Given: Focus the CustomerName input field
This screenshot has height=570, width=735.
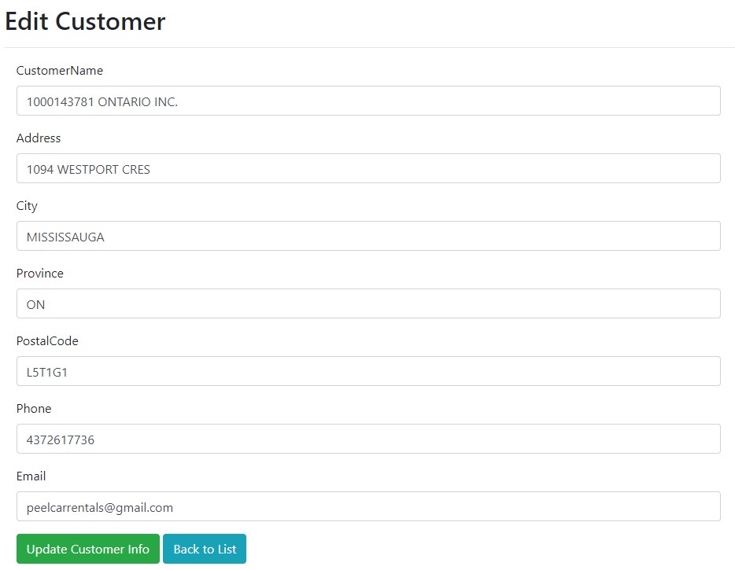Looking at the screenshot, I should click(x=368, y=101).
